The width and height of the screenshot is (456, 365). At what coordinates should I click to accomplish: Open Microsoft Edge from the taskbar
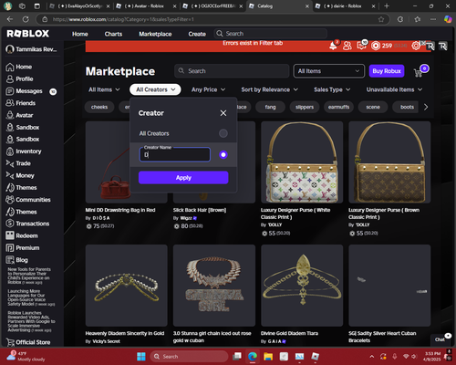click(x=253, y=356)
